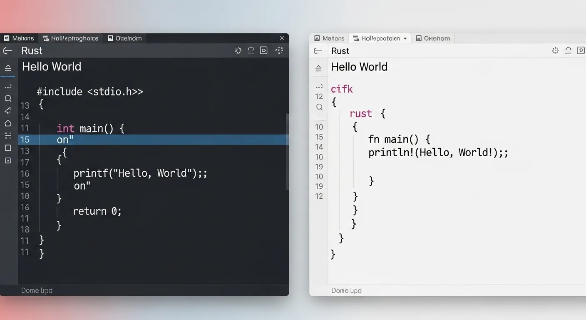The image size is (586, 320).
Task: Click the Dome lipd status bar text
Action: point(37,290)
